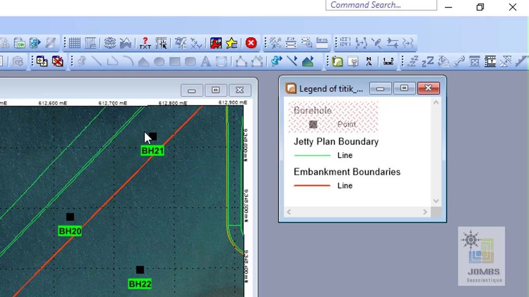Click the black borehole point above BH22
Viewport: 529px width, 297px height.
(140, 270)
